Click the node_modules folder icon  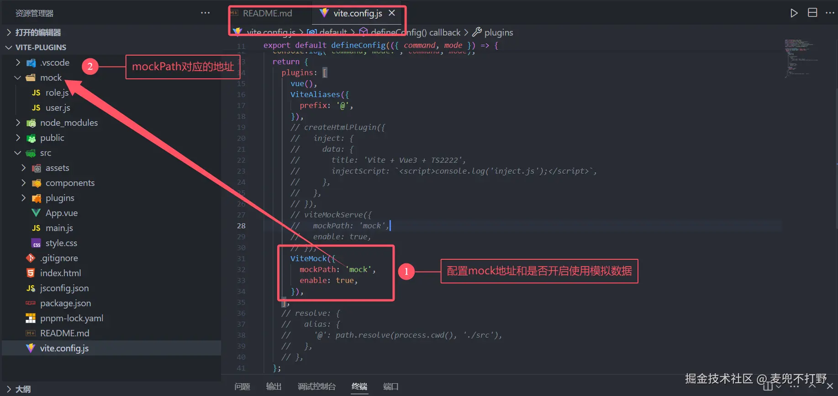coord(31,123)
